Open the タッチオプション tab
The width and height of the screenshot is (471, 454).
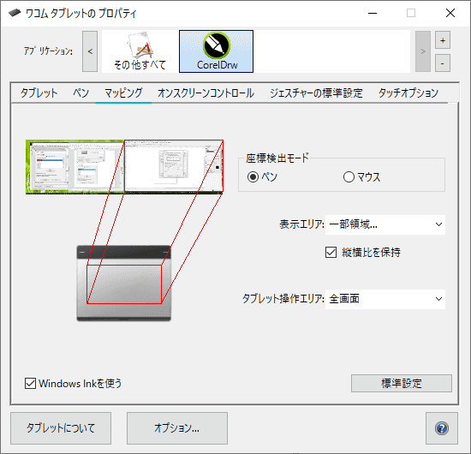(408, 93)
